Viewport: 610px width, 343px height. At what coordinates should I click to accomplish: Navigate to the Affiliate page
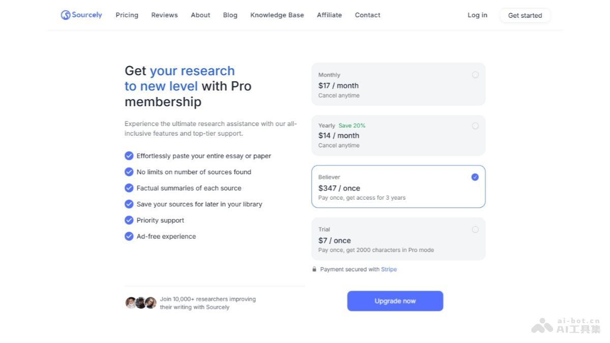click(329, 15)
